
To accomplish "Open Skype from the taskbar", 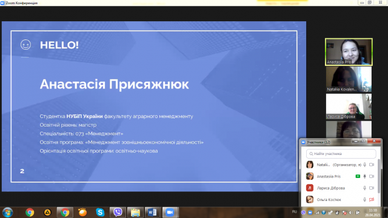I will pyautogui.click(x=100, y=213).
